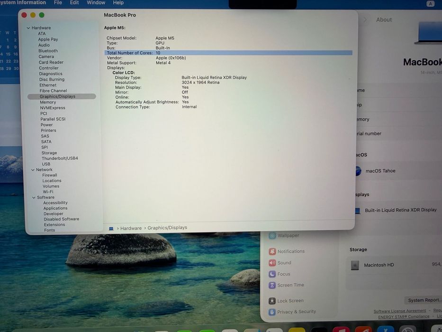Open the Help menu
The width and height of the screenshot is (442, 332).
(x=118, y=2)
